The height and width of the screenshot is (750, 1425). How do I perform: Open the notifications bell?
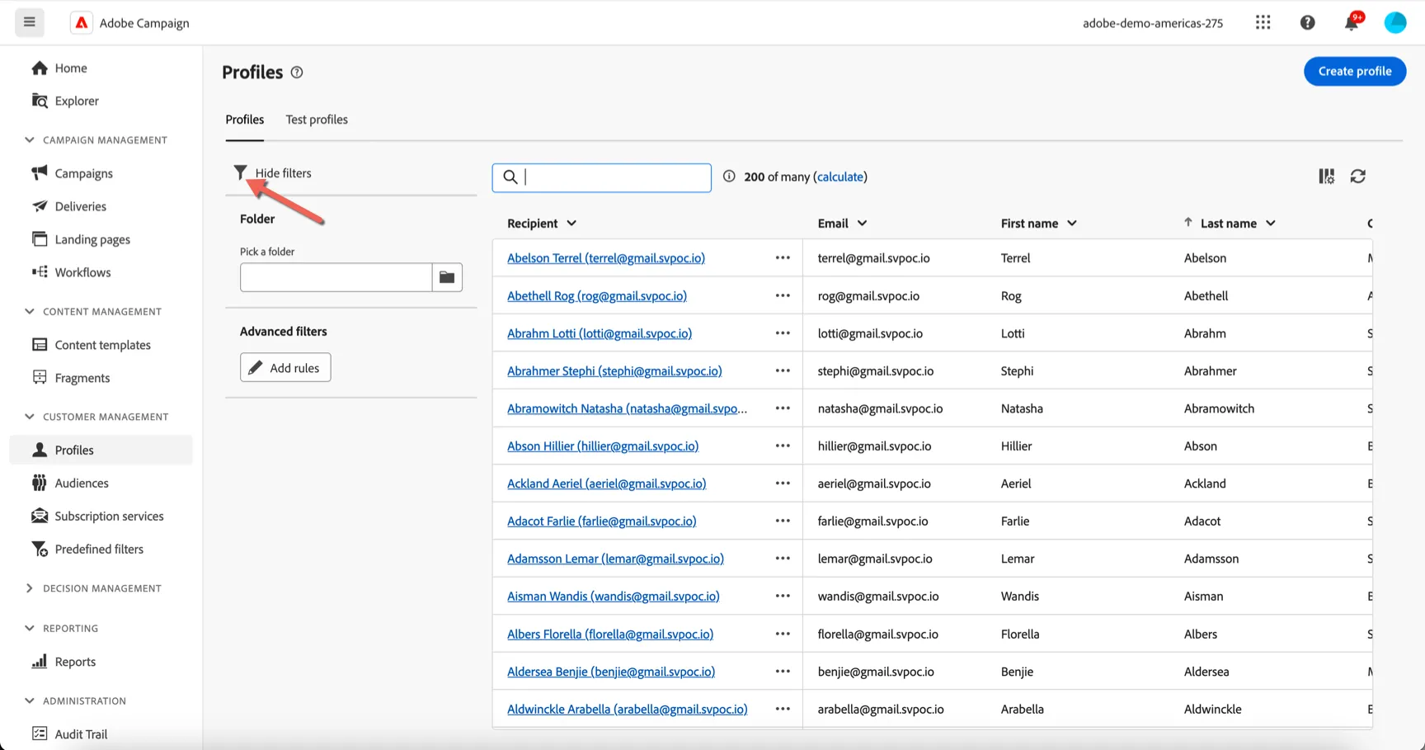pyautogui.click(x=1352, y=22)
